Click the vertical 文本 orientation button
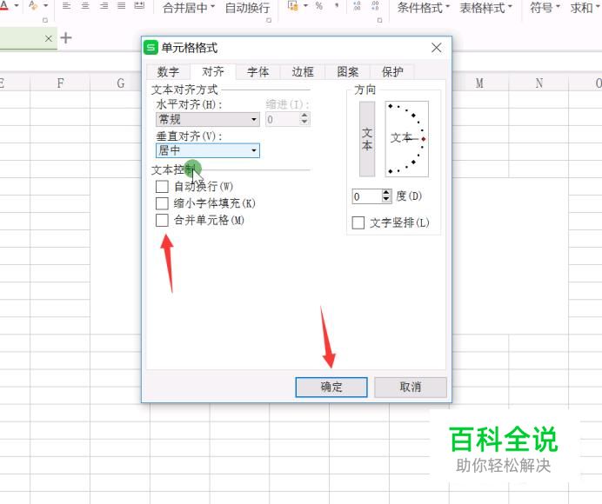The height and width of the screenshot is (504, 602). click(367, 139)
